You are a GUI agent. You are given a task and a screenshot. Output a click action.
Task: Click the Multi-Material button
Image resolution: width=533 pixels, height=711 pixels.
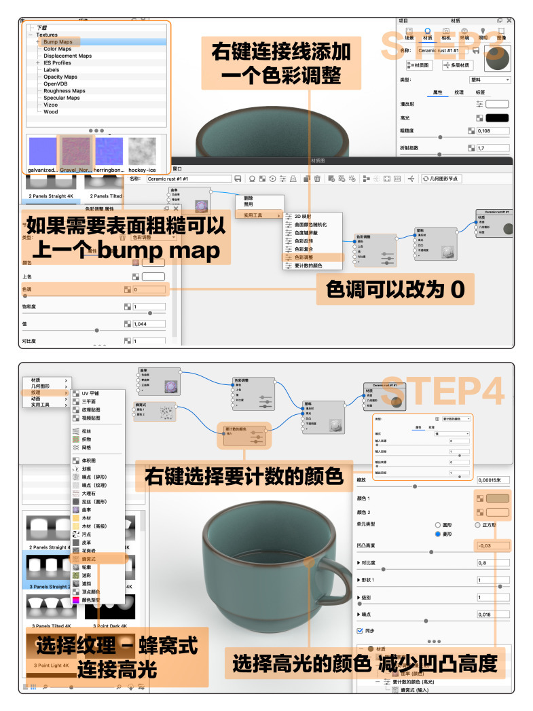pos(458,65)
